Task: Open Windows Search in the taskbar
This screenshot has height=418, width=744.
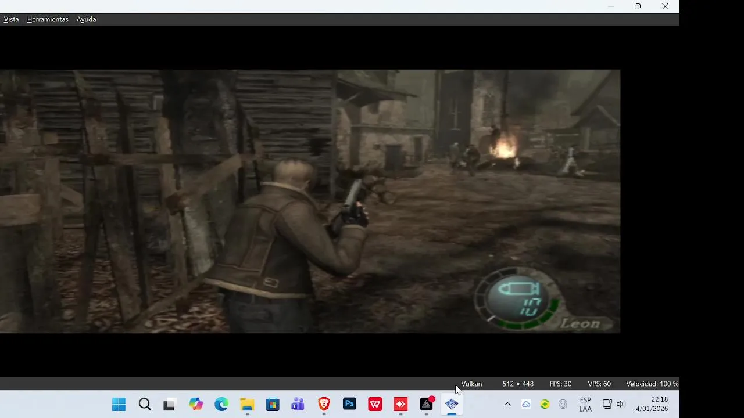Action: (x=145, y=405)
